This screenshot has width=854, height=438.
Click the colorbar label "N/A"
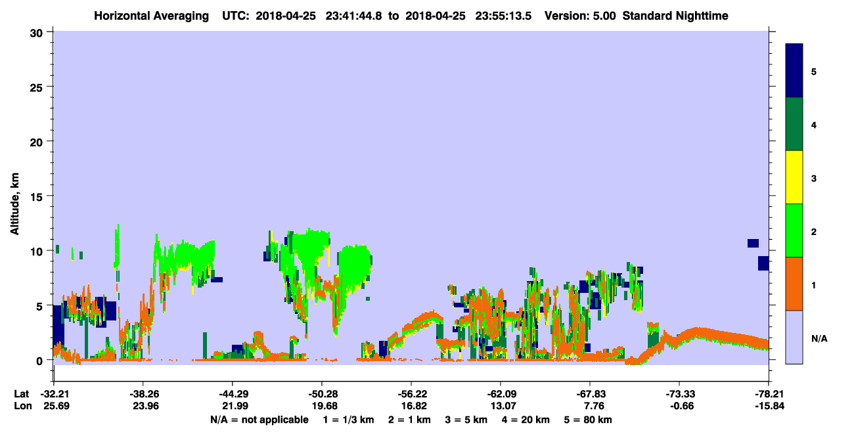click(x=819, y=338)
